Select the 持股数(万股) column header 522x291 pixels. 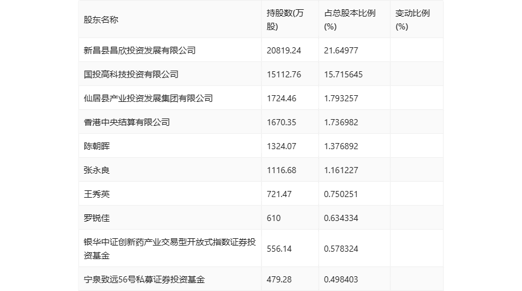point(285,20)
